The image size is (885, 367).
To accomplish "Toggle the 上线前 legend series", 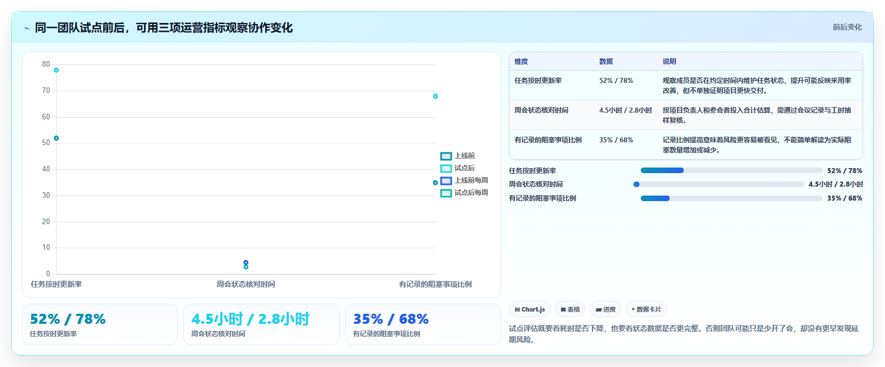I will [x=457, y=156].
